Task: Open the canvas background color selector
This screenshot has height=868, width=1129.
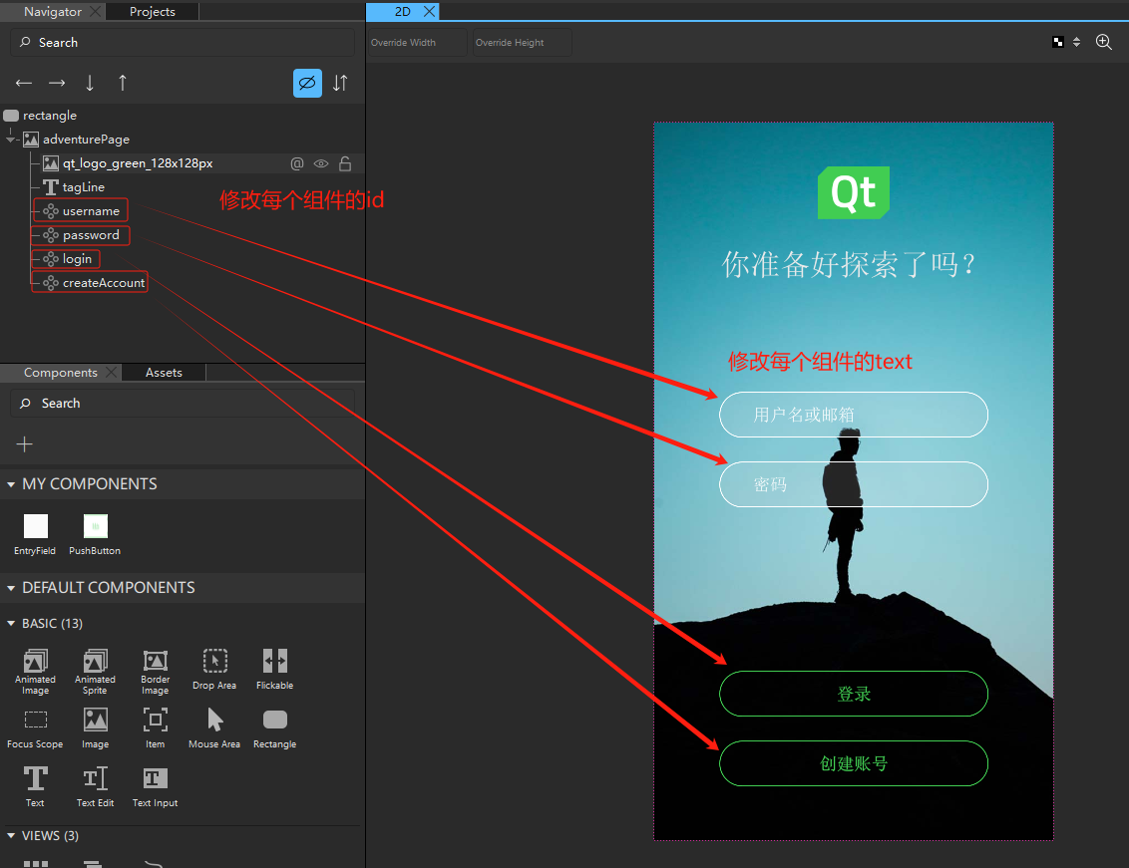Action: pyautogui.click(x=1058, y=43)
